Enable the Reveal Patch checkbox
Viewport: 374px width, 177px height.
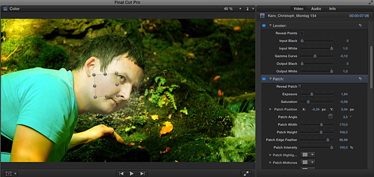300,86
